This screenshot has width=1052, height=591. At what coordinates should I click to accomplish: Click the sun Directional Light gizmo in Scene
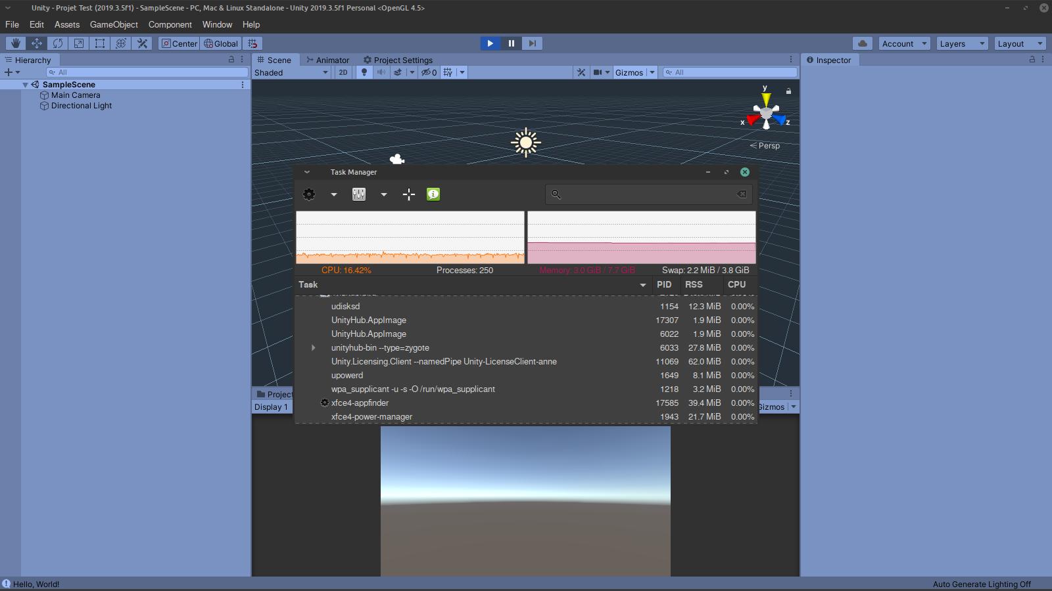526,142
